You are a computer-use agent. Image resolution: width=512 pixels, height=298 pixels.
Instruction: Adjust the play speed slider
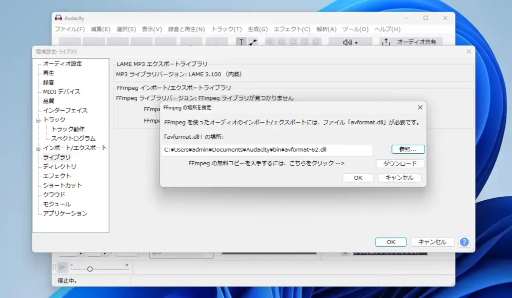pos(90,268)
